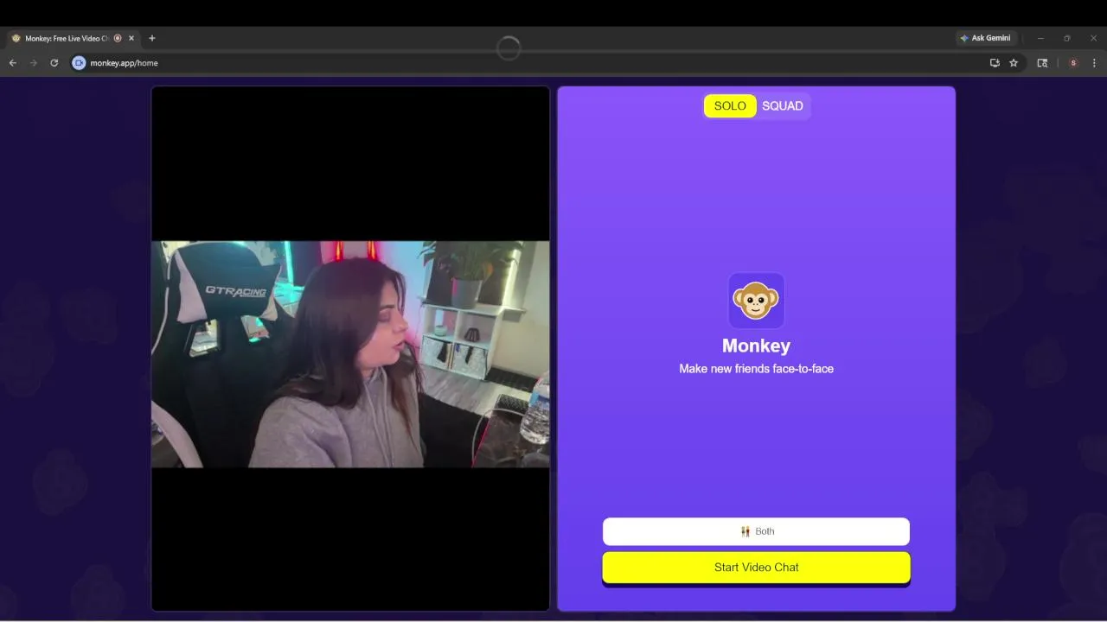Open the Both gender filter selector
Screen dimensions: 1107x622
point(756,531)
